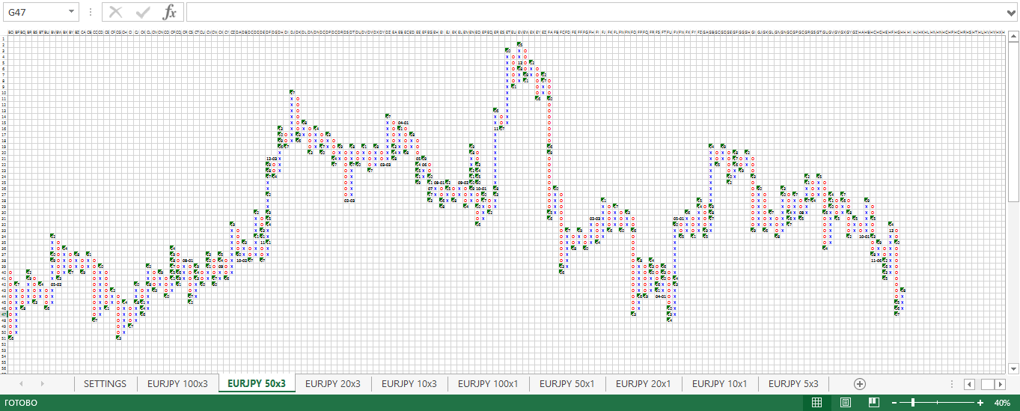Click the 40% zoom level button

click(x=1002, y=403)
